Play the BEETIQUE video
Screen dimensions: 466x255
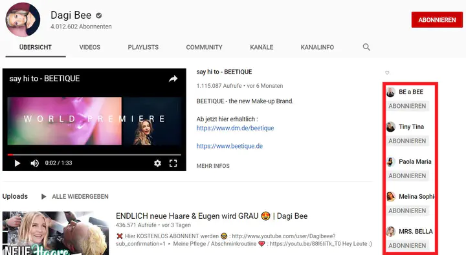[x=17, y=163]
